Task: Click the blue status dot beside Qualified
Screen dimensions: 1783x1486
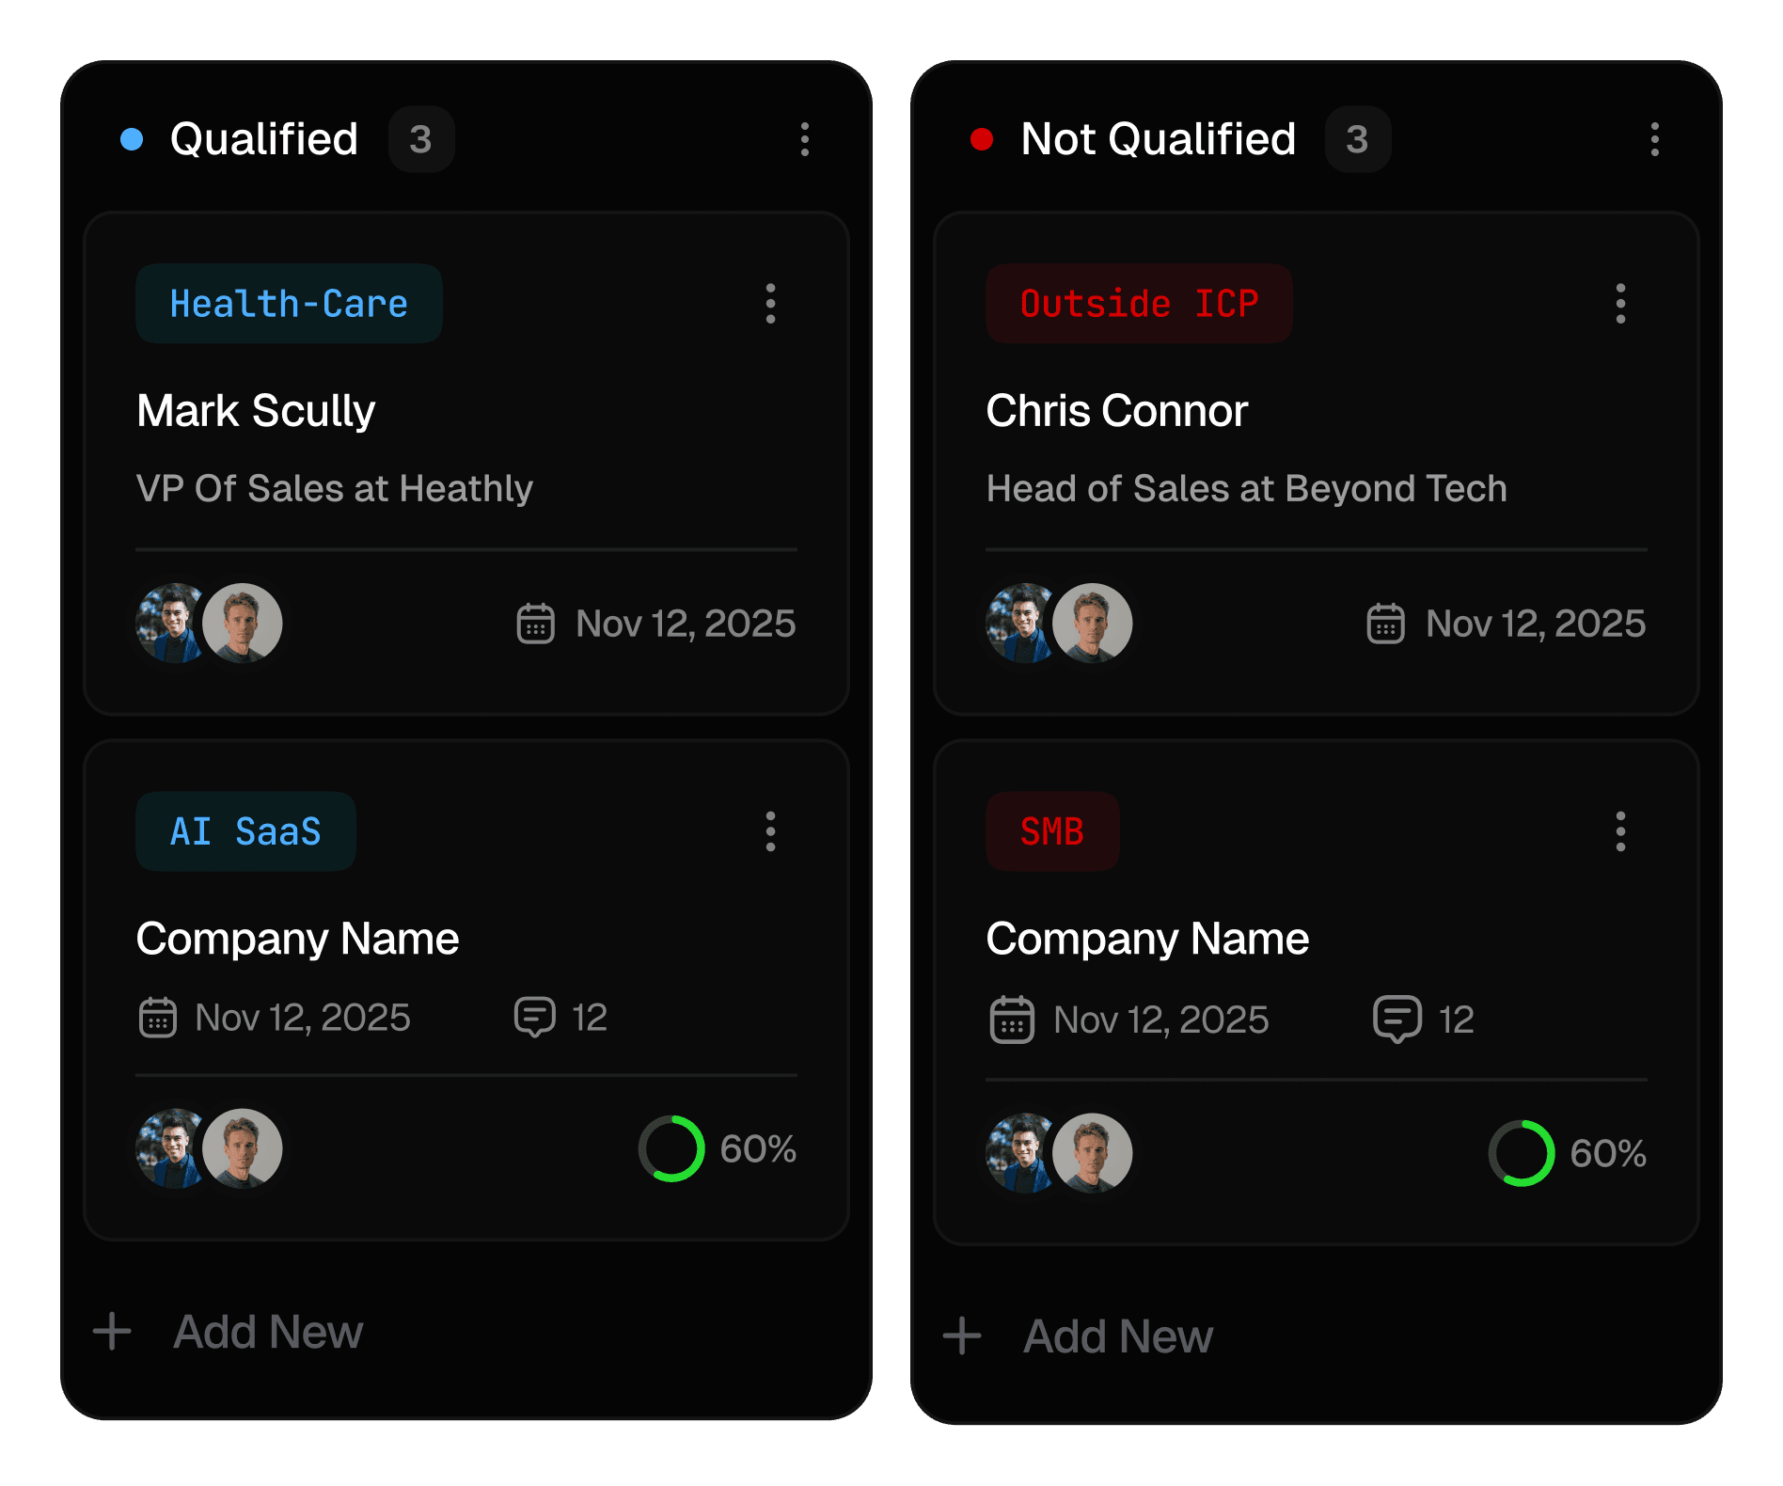Action: [x=132, y=138]
